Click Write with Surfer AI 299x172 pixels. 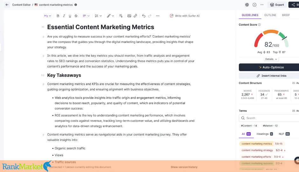[x=184, y=16]
